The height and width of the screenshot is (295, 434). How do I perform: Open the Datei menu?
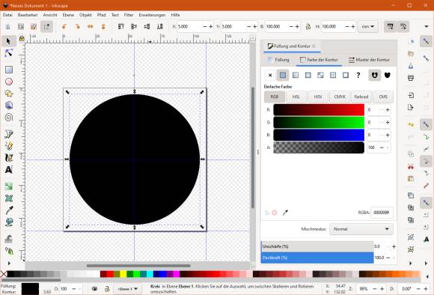pos(7,15)
